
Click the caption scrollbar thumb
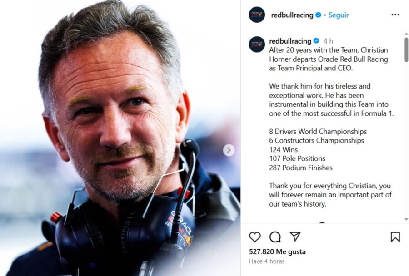click(406, 50)
